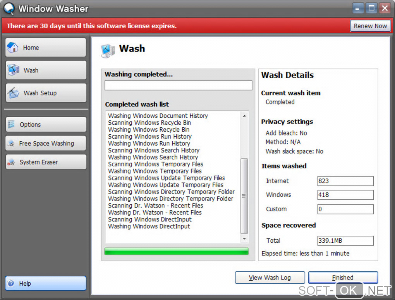Click the Renew Now button
This screenshot has height=300, width=395.
pyautogui.click(x=370, y=26)
